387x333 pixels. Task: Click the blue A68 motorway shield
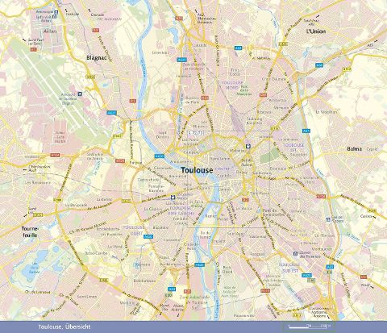[319, 65]
